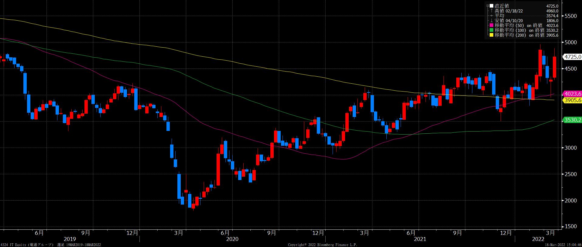This screenshot has height=247, width=582.
Task: Collapse the legend tree using the minus box
Action: (488, 6)
